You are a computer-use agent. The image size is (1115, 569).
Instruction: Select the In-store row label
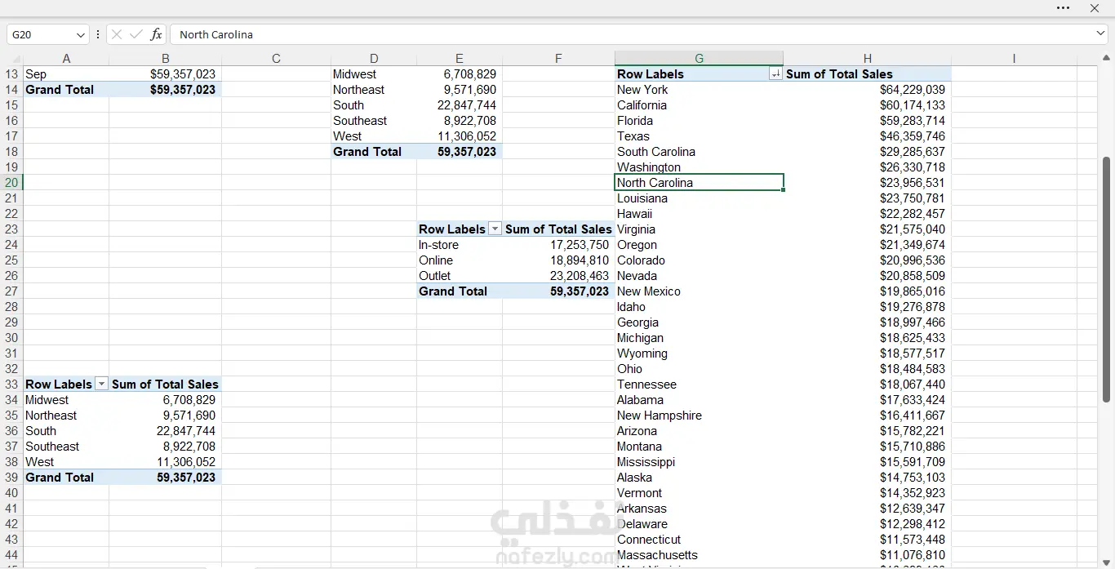point(460,245)
